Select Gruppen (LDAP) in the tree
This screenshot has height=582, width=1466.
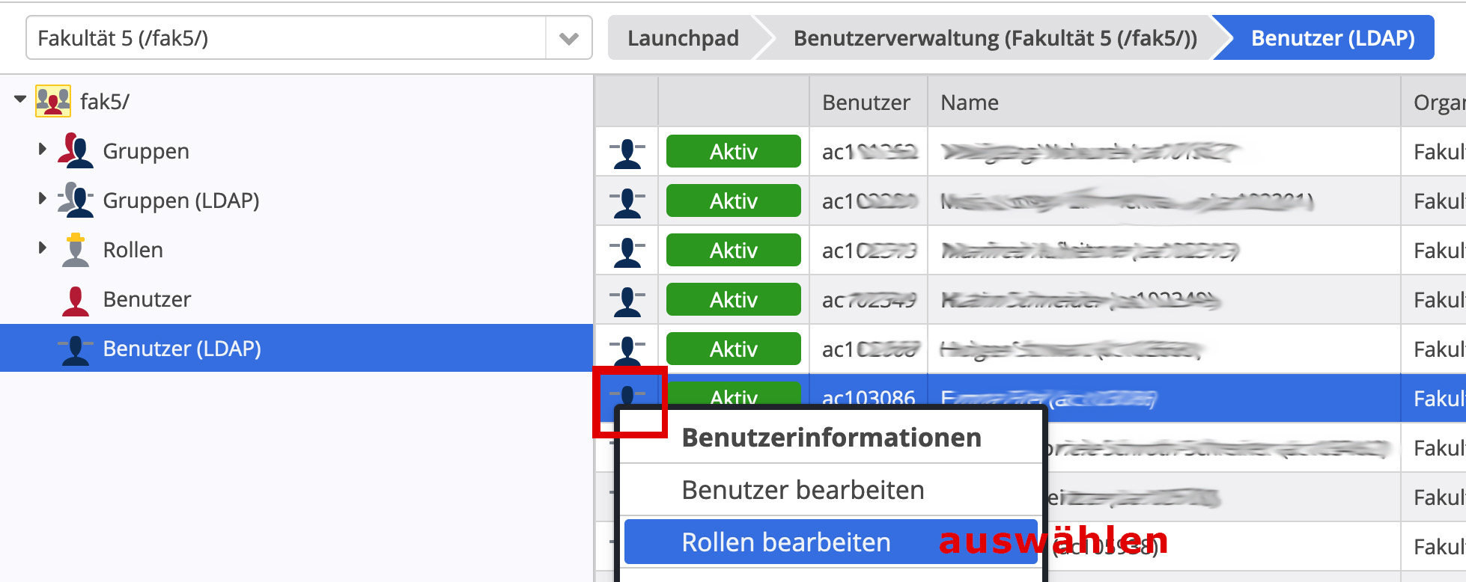[181, 200]
